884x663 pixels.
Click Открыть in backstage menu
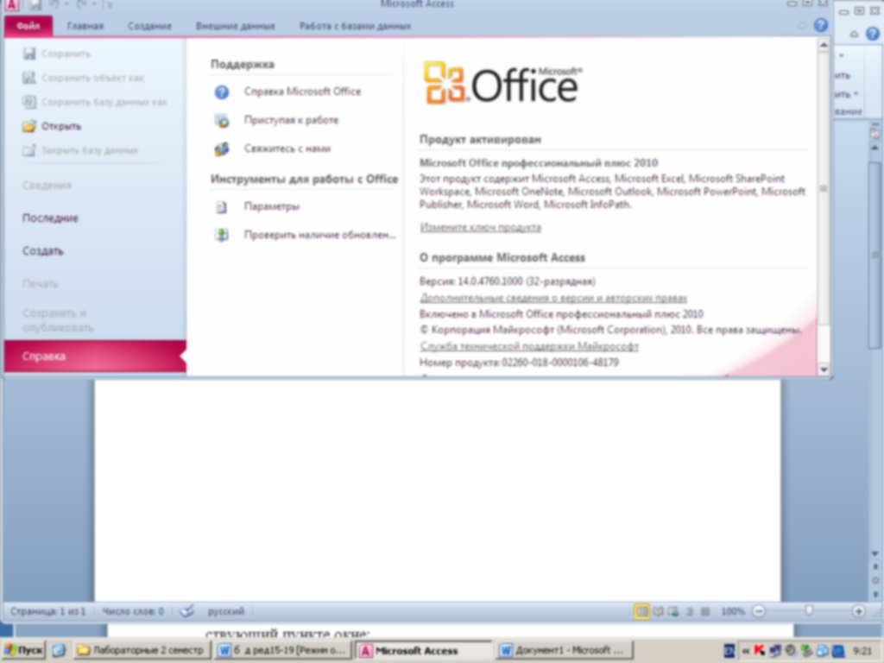click(x=52, y=126)
